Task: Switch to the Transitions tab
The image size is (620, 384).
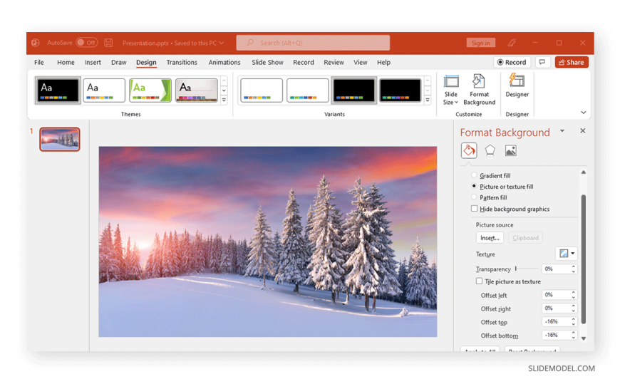Action: click(182, 63)
